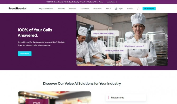
Task: Select the Restaurants industry tab
Action: (126, 98)
